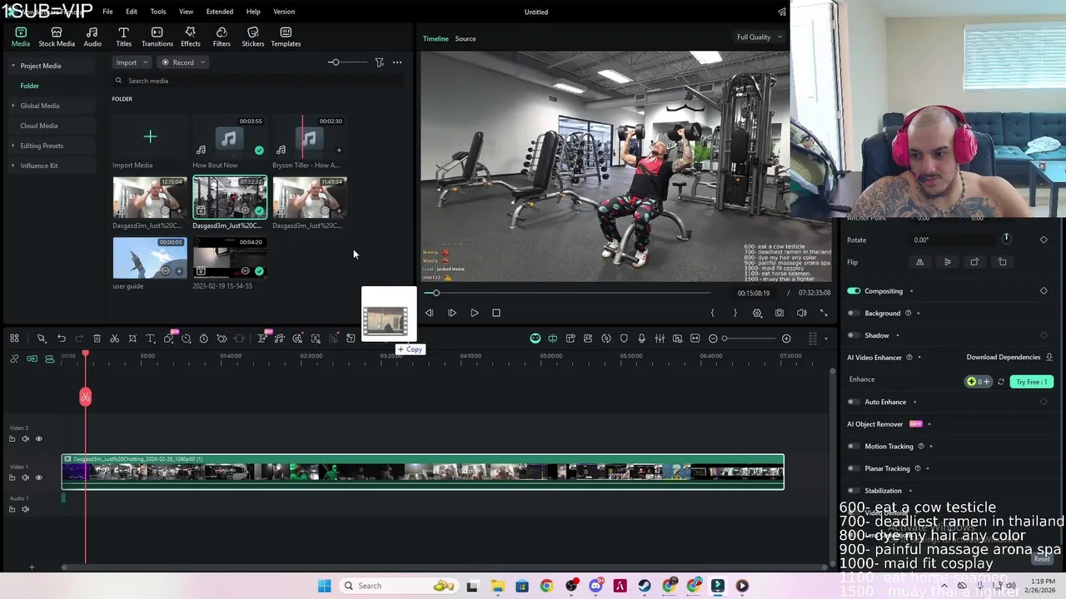The height and width of the screenshot is (599, 1066).
Task: Click the Import Media tile
Action: point(150,136)
